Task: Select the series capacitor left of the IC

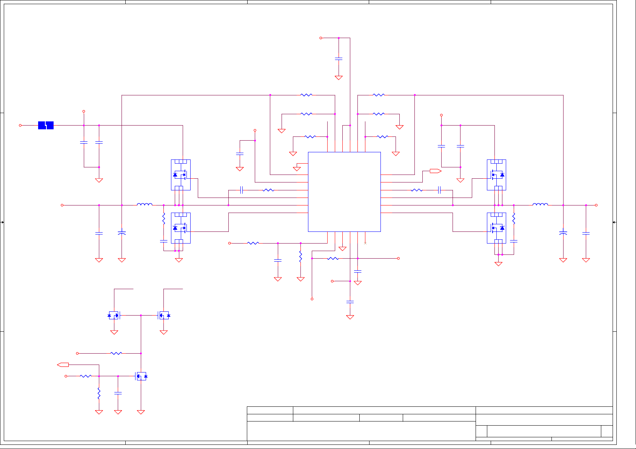Action: click(x=242, y=190)
